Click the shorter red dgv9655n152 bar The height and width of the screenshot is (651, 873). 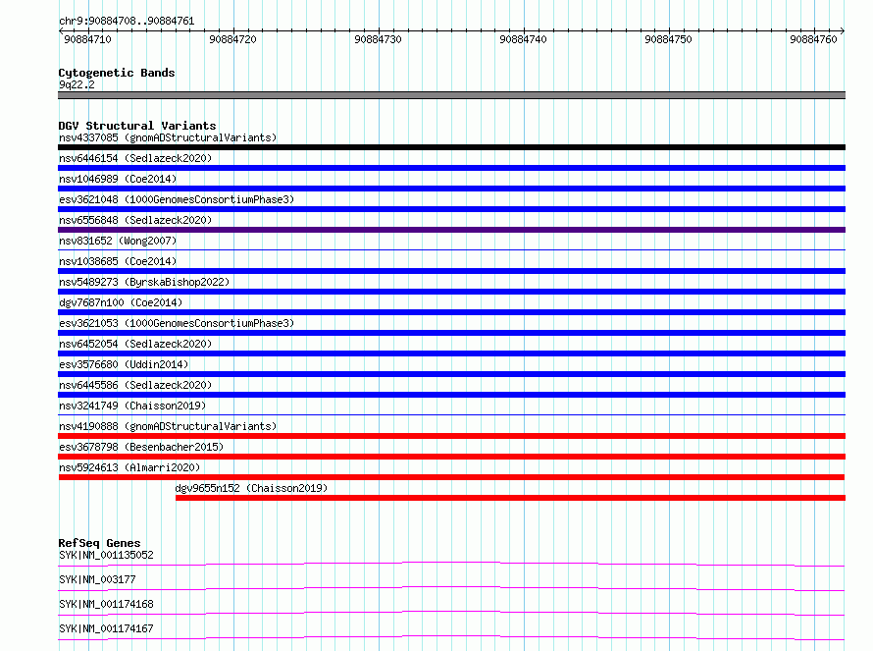pos(510,498)
